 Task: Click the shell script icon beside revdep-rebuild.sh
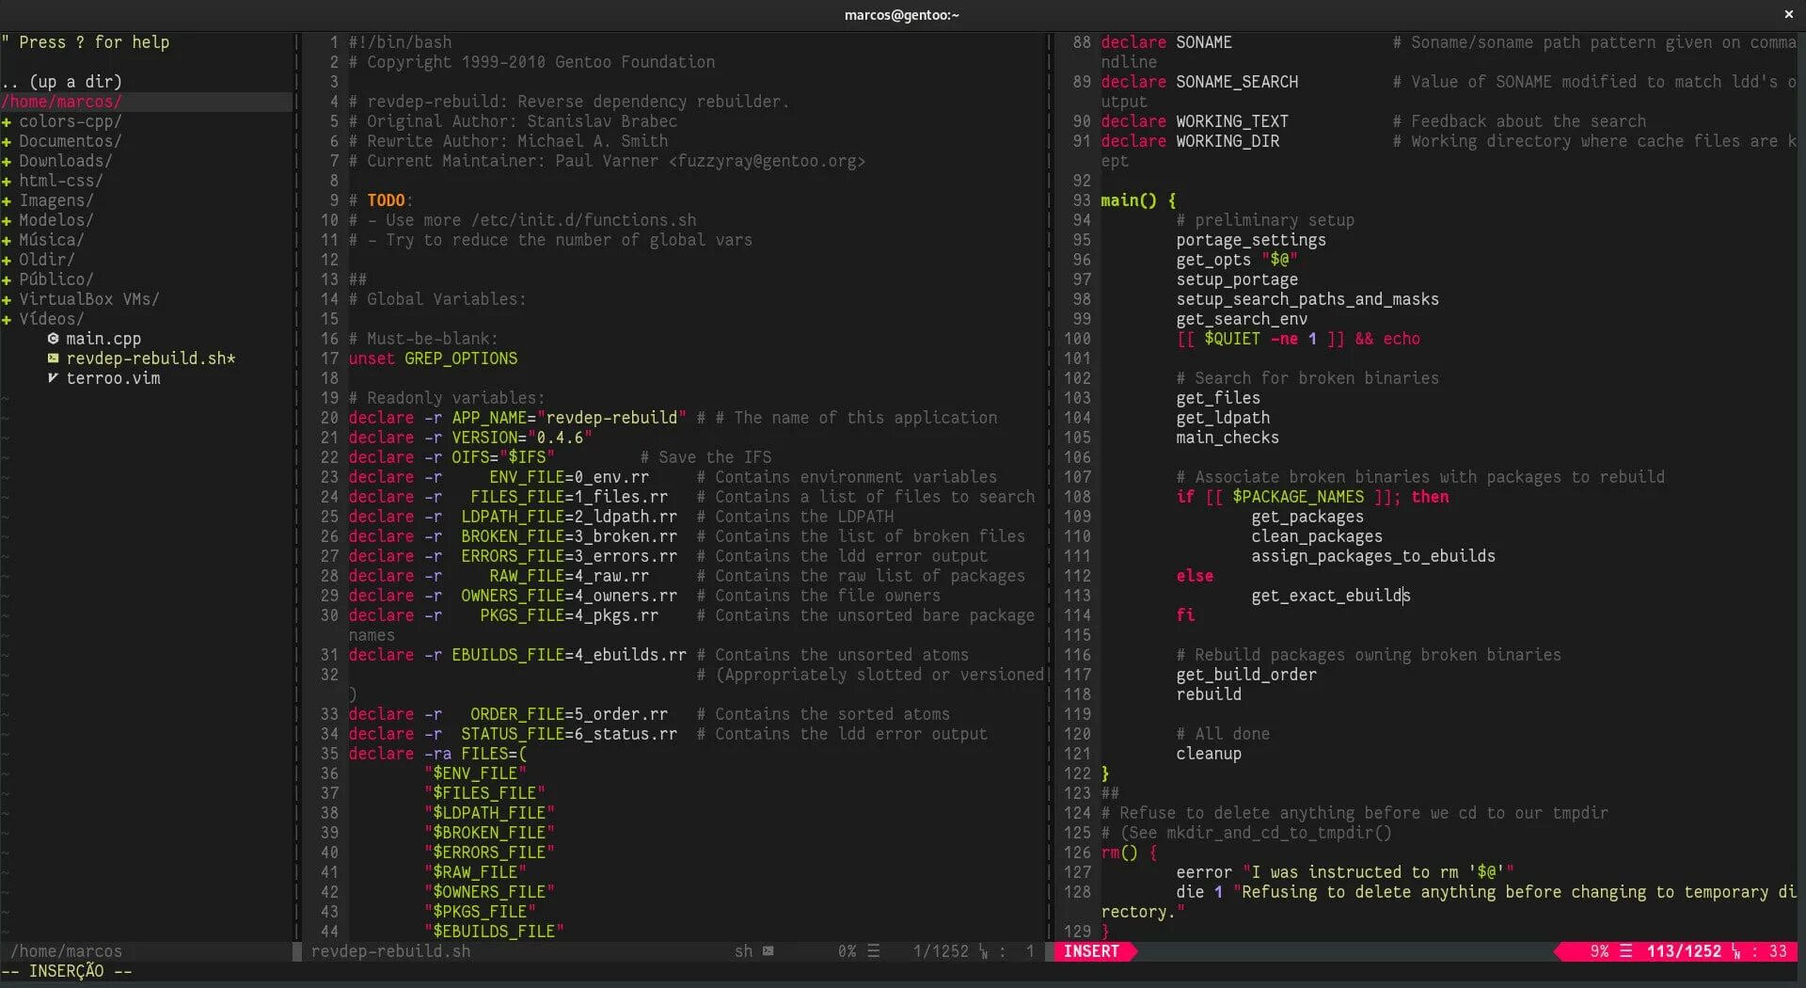[x=53, y=359]
